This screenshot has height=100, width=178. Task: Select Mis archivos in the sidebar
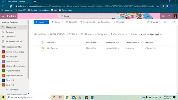(x=14, y=27)
